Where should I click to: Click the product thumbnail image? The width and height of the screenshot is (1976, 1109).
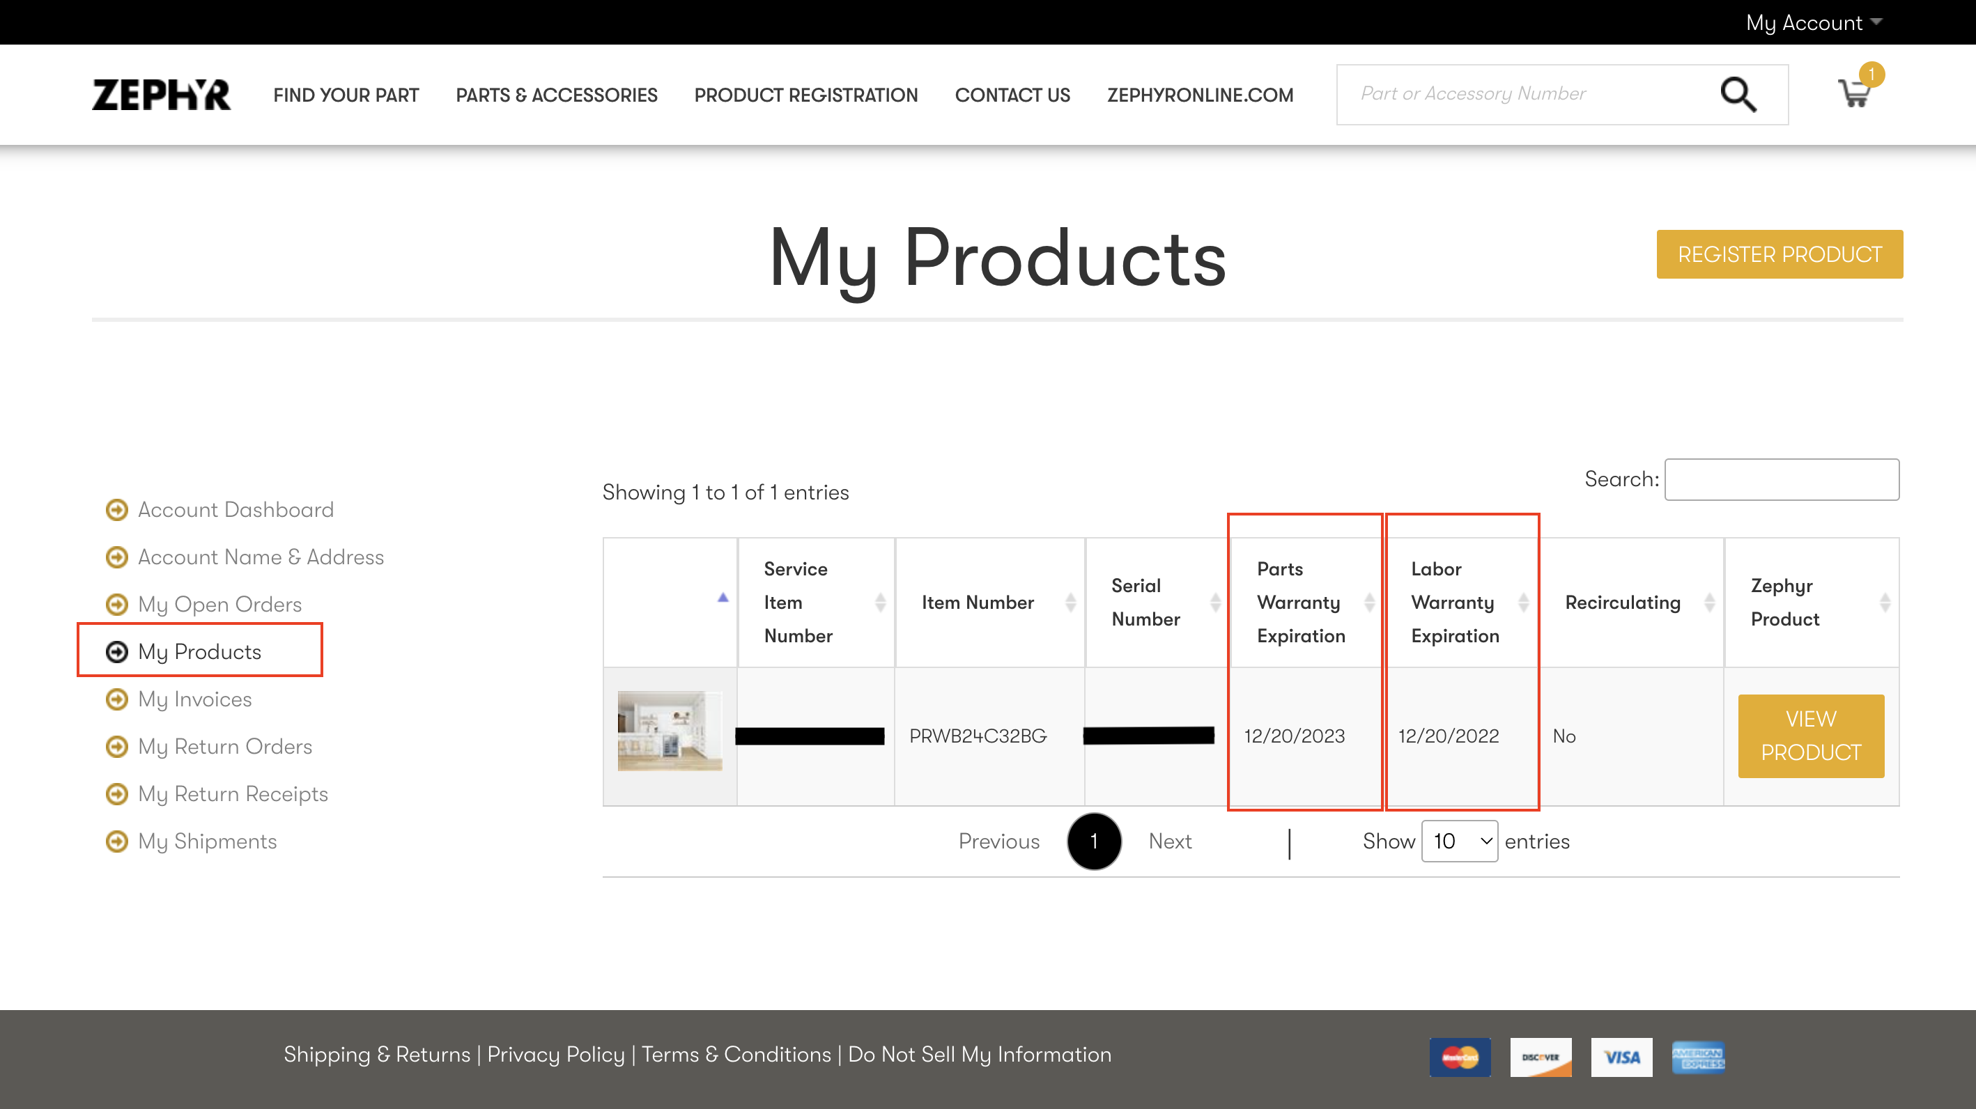click(x=670, y=731)
